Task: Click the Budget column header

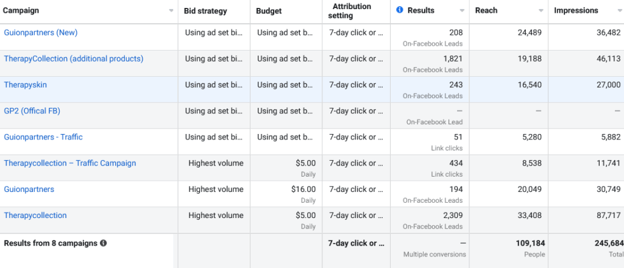Action: [269, 11]
